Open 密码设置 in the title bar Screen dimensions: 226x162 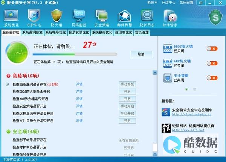pos(186,3)
